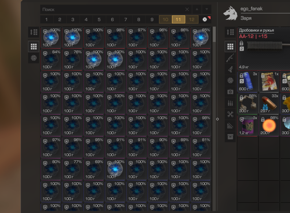Filter inventory by storage box icon
The width and height of the screenshot is (290, 213).
(230, 137)
